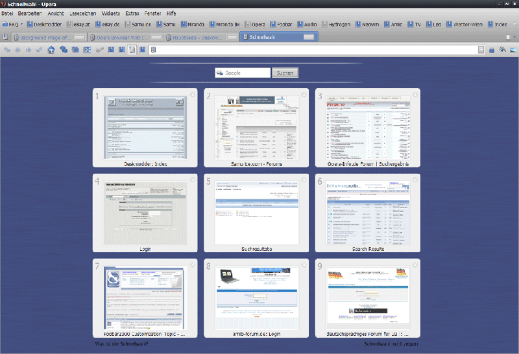Open the Google search engine selector icon
Image resolution: width=519 pixels, height=354 pixels.
tap(220, 73)
